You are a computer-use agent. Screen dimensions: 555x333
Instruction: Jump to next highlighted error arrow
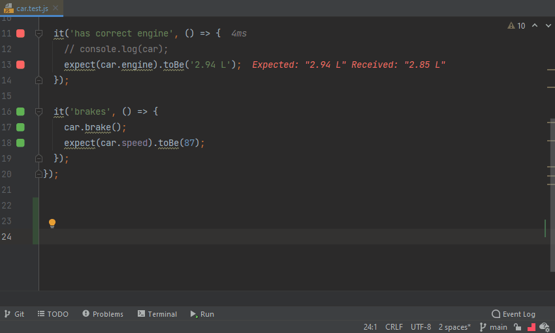pos(547,26)
